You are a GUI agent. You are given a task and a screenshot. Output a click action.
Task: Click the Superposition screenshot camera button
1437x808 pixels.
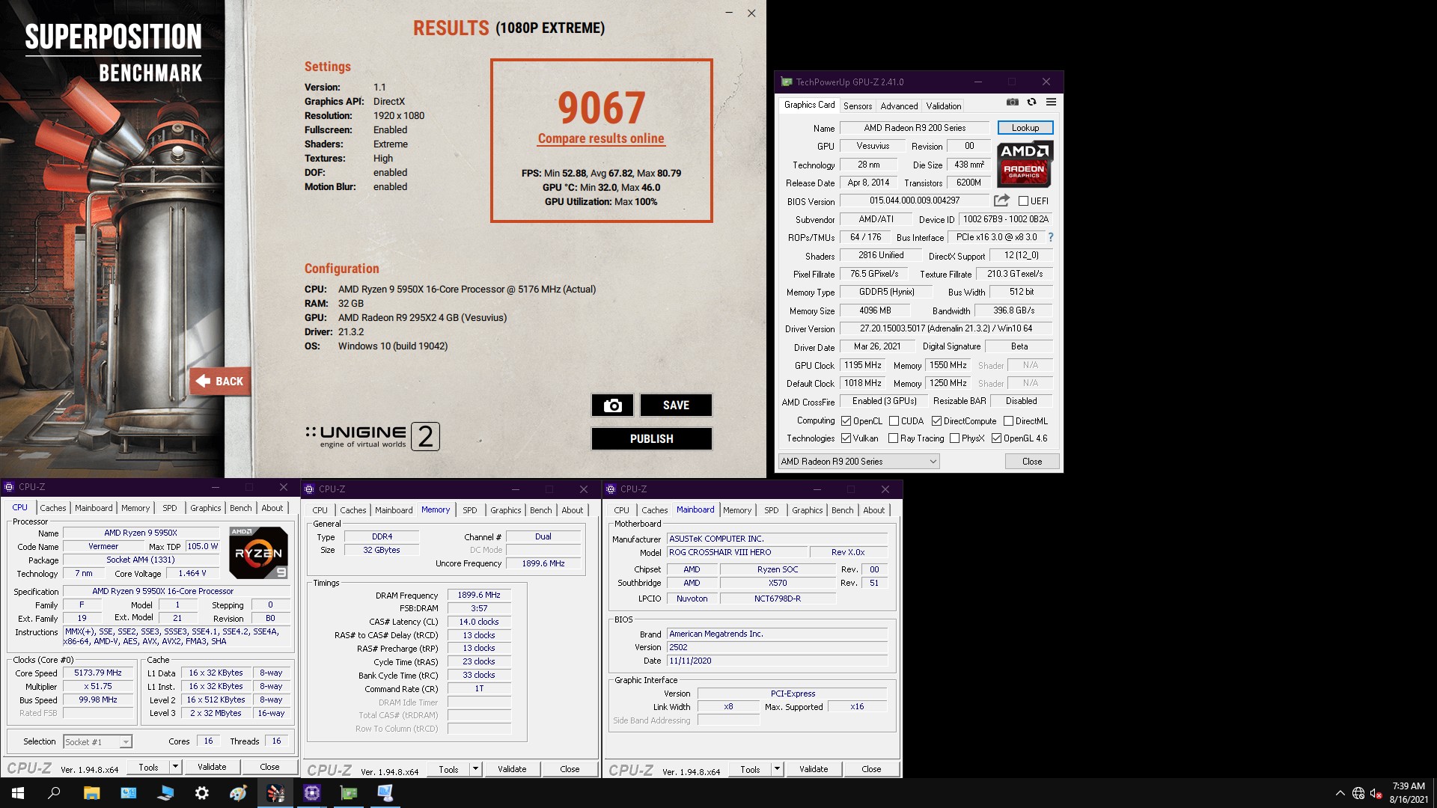tap(612, 405)
